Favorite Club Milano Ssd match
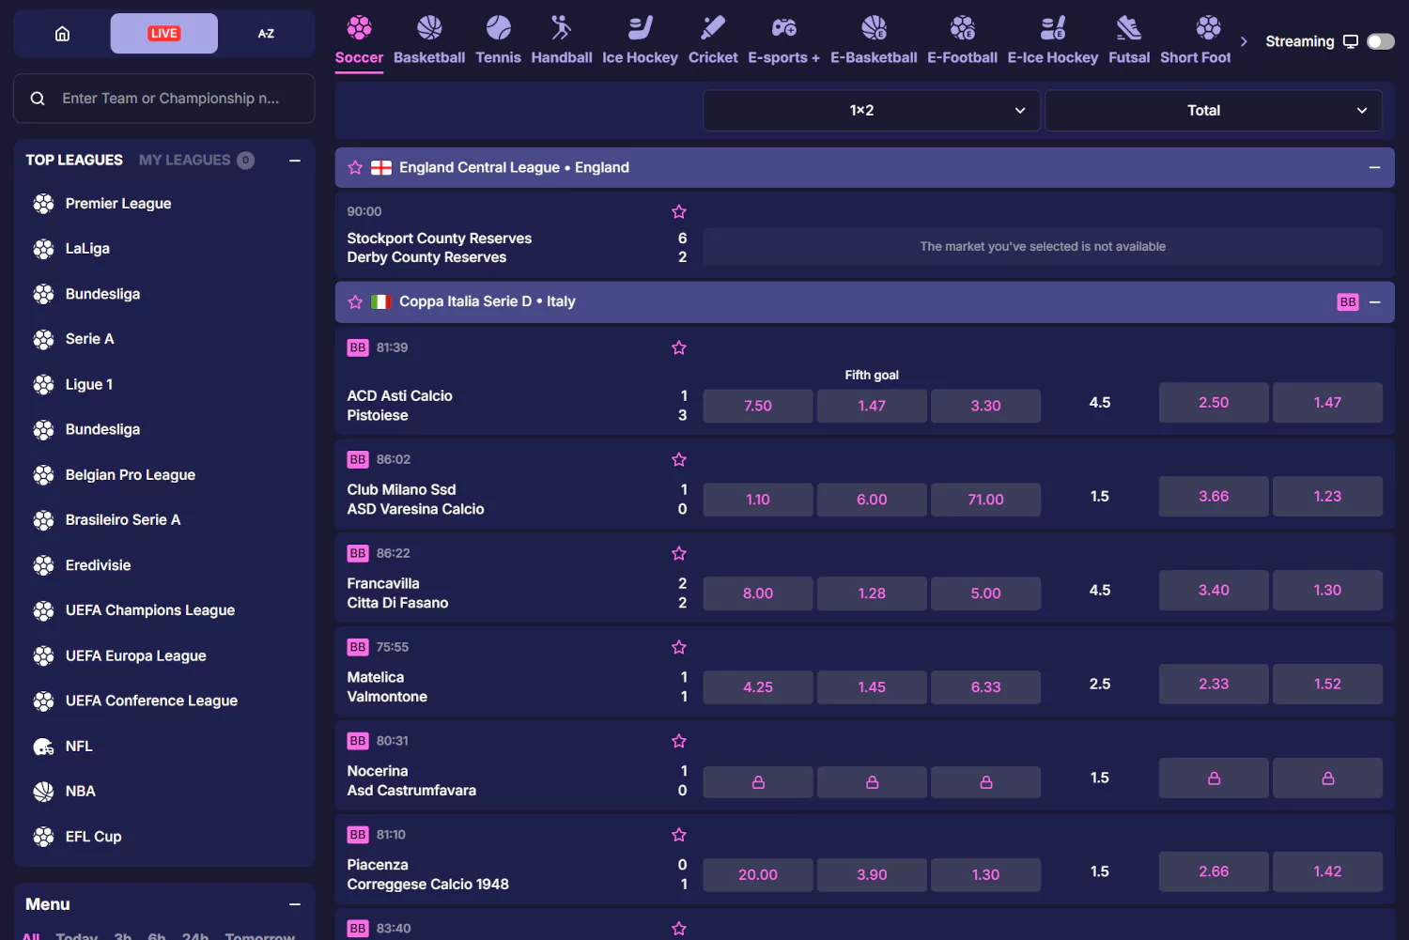This screenshot has height=940, width=1409. click(x=679, y=460)
